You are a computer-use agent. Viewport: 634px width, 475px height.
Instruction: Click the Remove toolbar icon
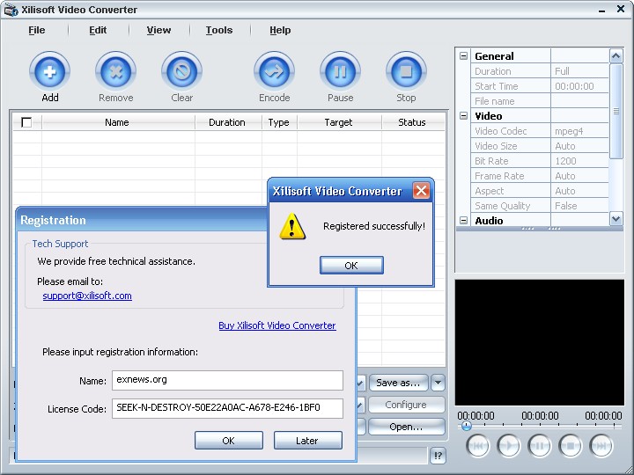115,71
